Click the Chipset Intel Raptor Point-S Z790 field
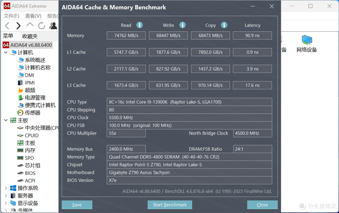Screen dimensions: 339x213 click(189, 165)
